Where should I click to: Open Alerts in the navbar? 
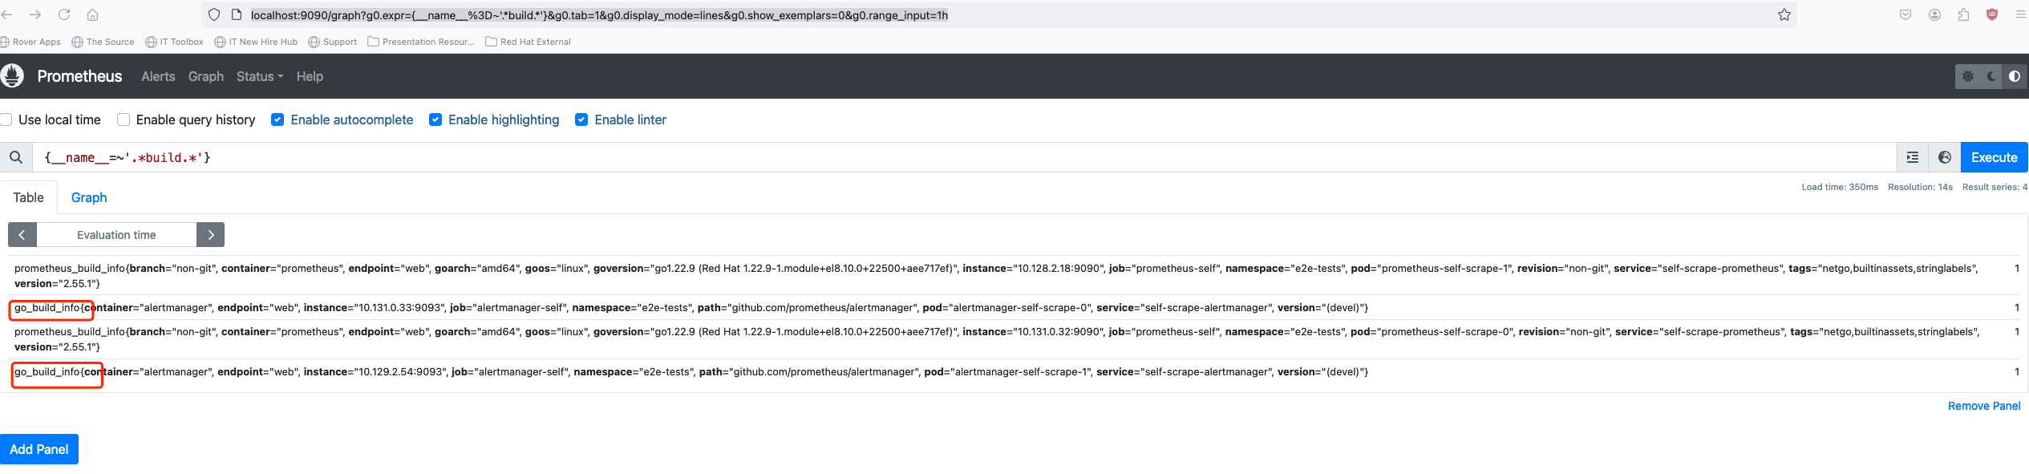click(158, 76)
